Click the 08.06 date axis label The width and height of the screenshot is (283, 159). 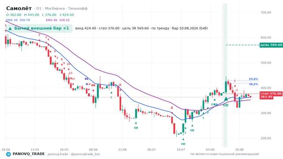pos(93,149)
